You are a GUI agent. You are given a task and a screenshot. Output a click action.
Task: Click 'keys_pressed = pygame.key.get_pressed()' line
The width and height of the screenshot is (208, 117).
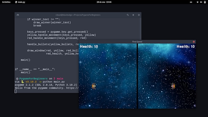58,32
